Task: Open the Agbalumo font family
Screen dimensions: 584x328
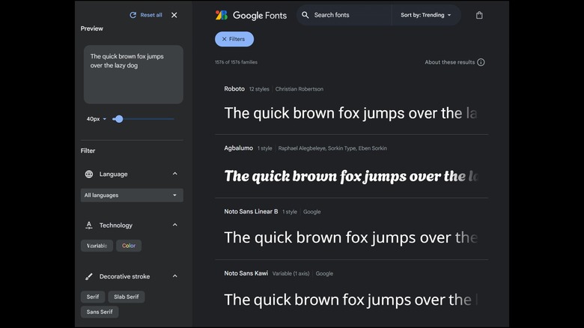Action: (x=238, y=148)
